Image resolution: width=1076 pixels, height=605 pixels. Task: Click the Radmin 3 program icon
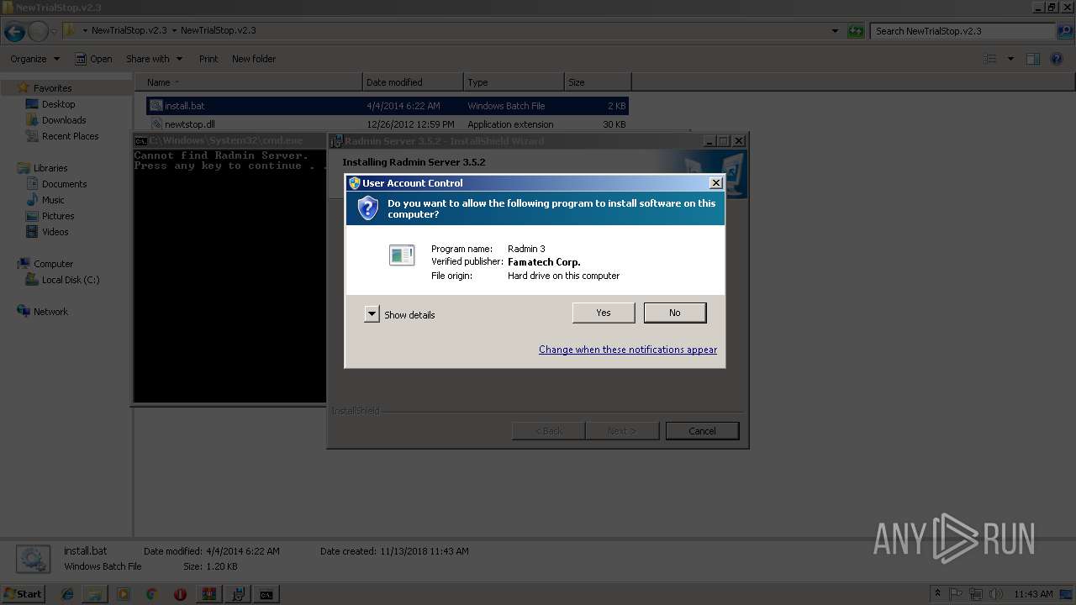(402, 255)
